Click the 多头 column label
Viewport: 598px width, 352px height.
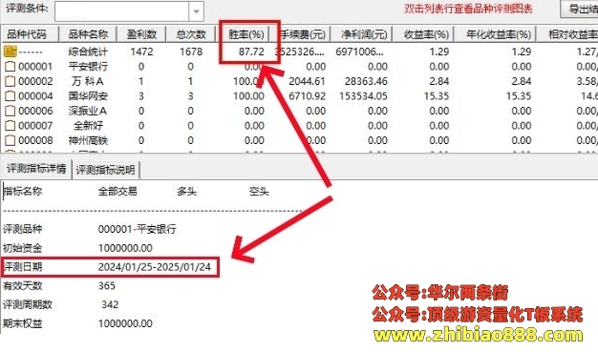point(186,191)
